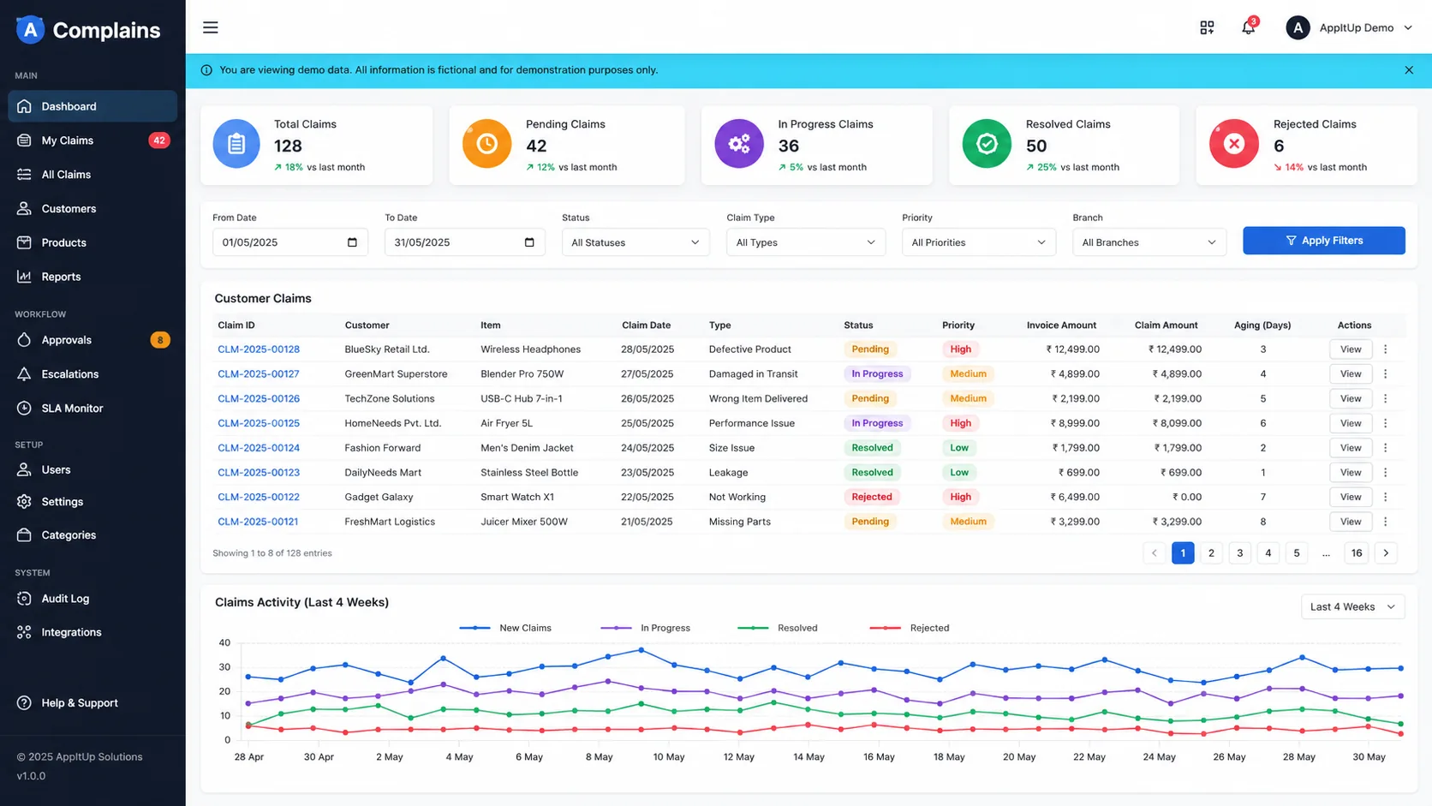Open the Status filter dropdown
This screenshot has width=1432, height=806.
635,242
